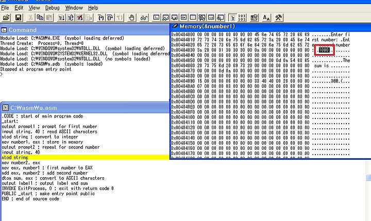The height and width of the screenshot is (221, 371).
Task: Click the Command window icon beside its title
Action: pos(4,30)
